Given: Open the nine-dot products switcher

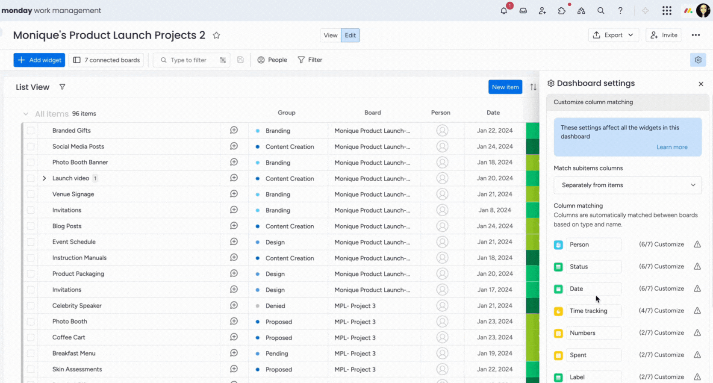Looking at the screenshot, I should tap(667, 11).
